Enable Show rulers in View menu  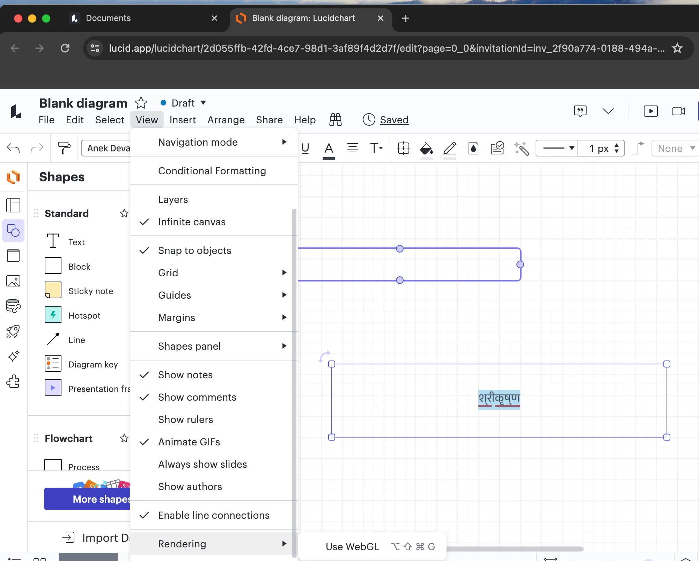point(185,420)
